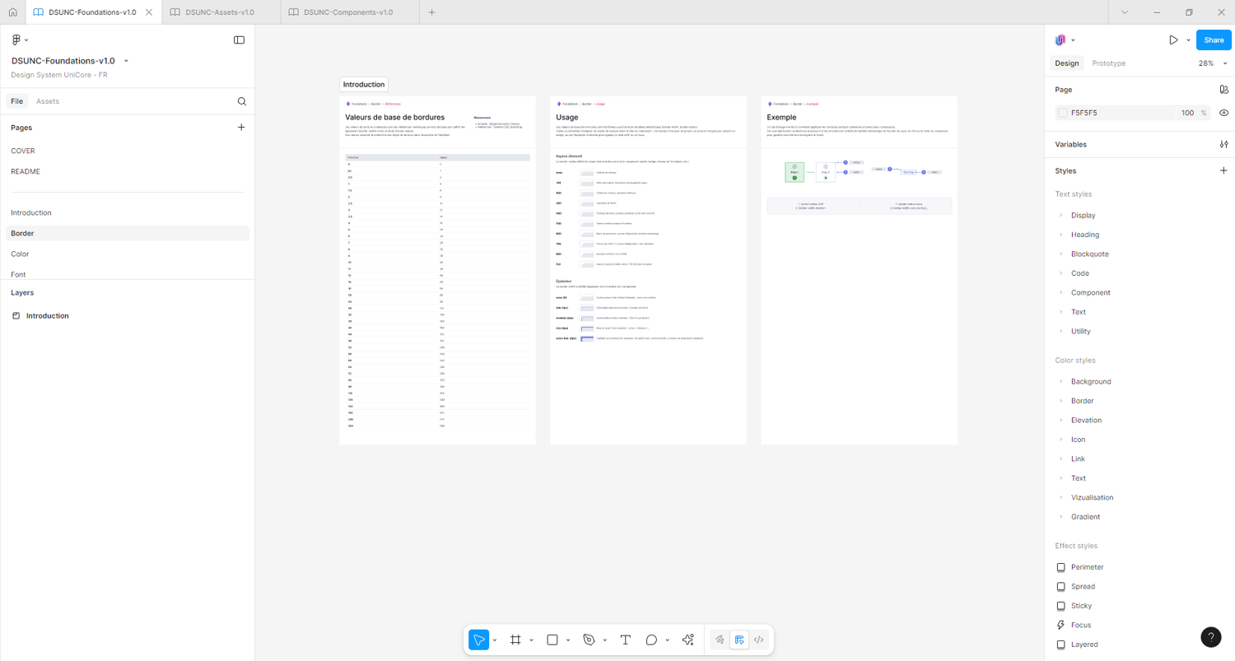1235x661 pixels.
Task: Switch to Draw mode in the toolbar
Action: click(720, 640)
